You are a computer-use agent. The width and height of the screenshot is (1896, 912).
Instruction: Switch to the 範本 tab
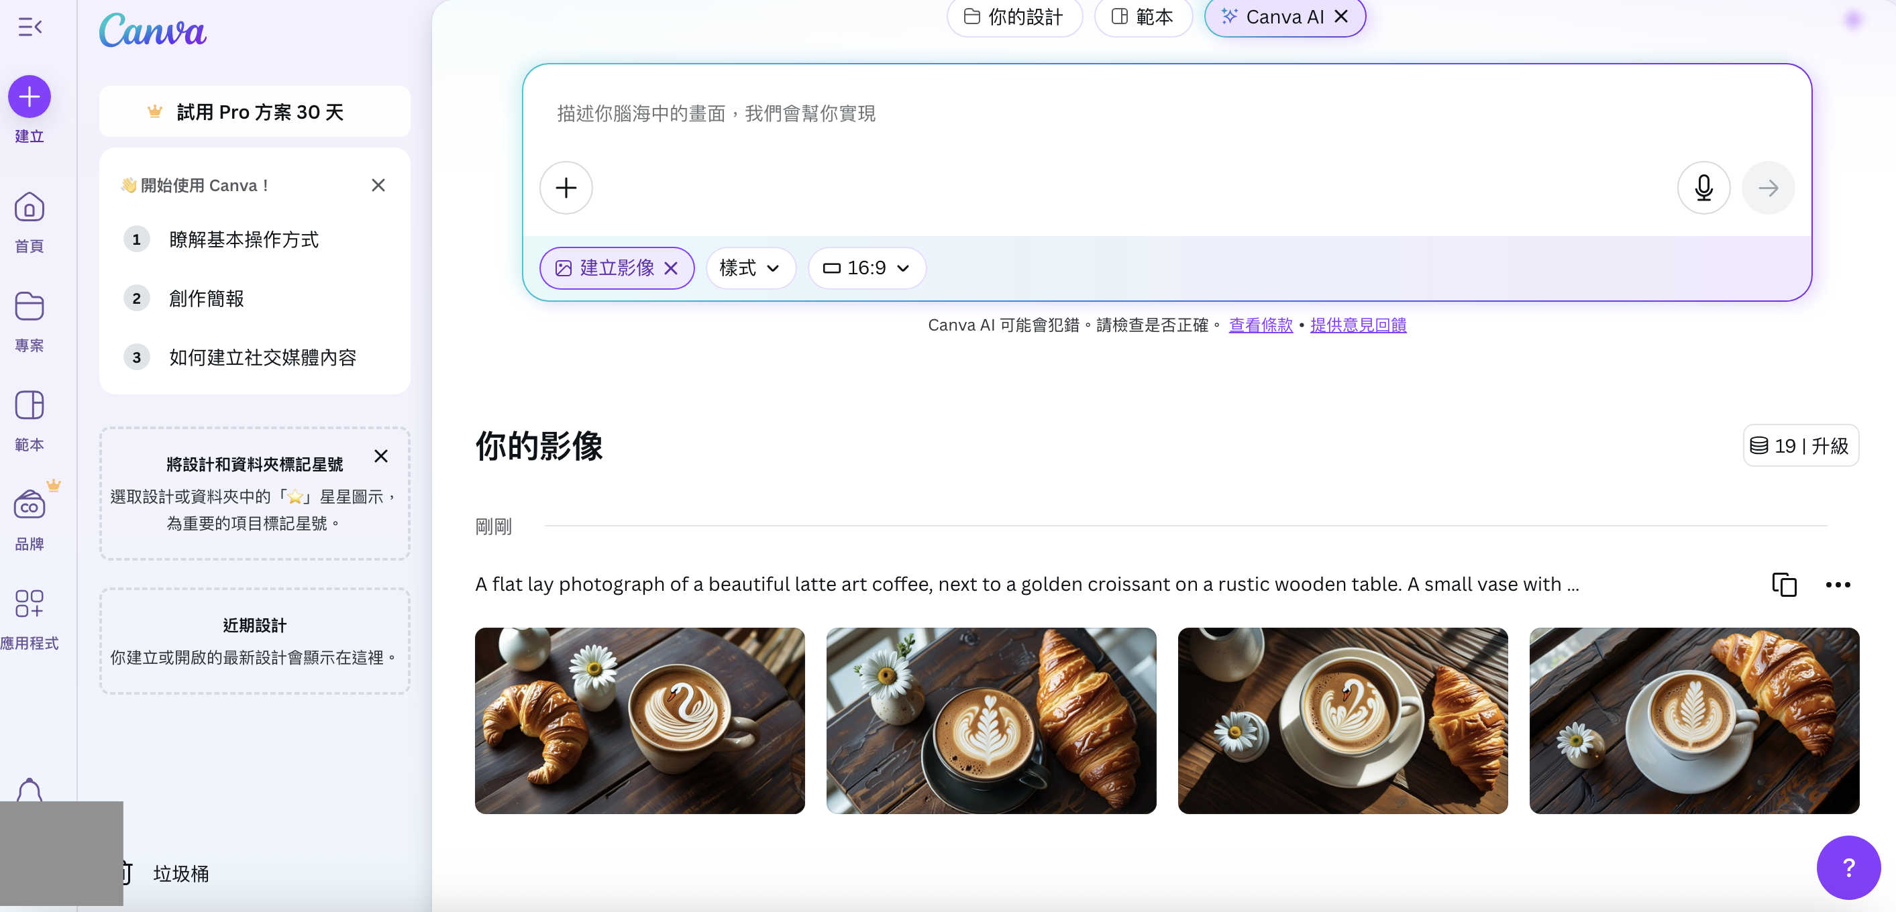pos(1143,17)
